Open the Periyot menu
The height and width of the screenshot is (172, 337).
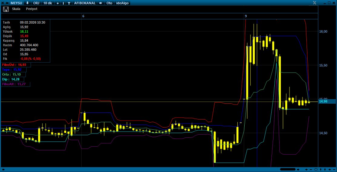click(x=31, y=9)
